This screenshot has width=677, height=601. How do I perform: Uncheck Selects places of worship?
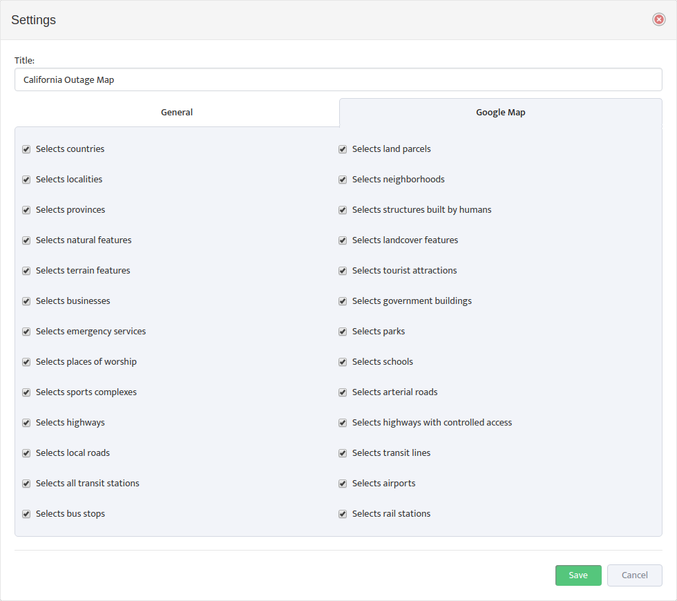[x=26, y=362]
